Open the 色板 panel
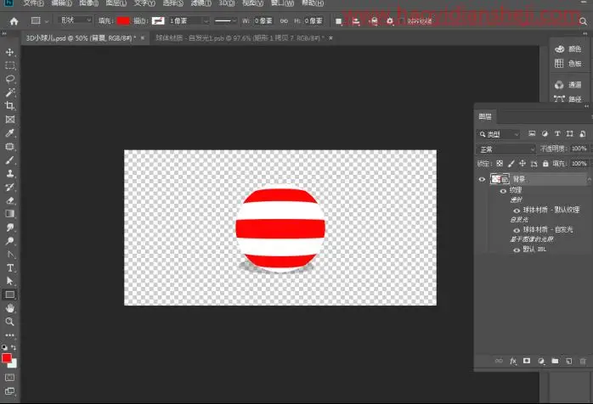 tap(568, 64)
